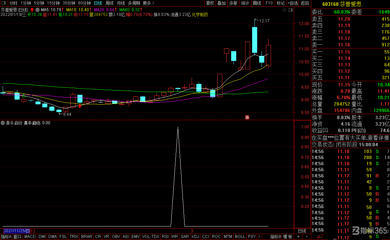This screenshot has width=390, height=240.
Task: Select the 15分钟 period
Action: click(x=53, y=3)
